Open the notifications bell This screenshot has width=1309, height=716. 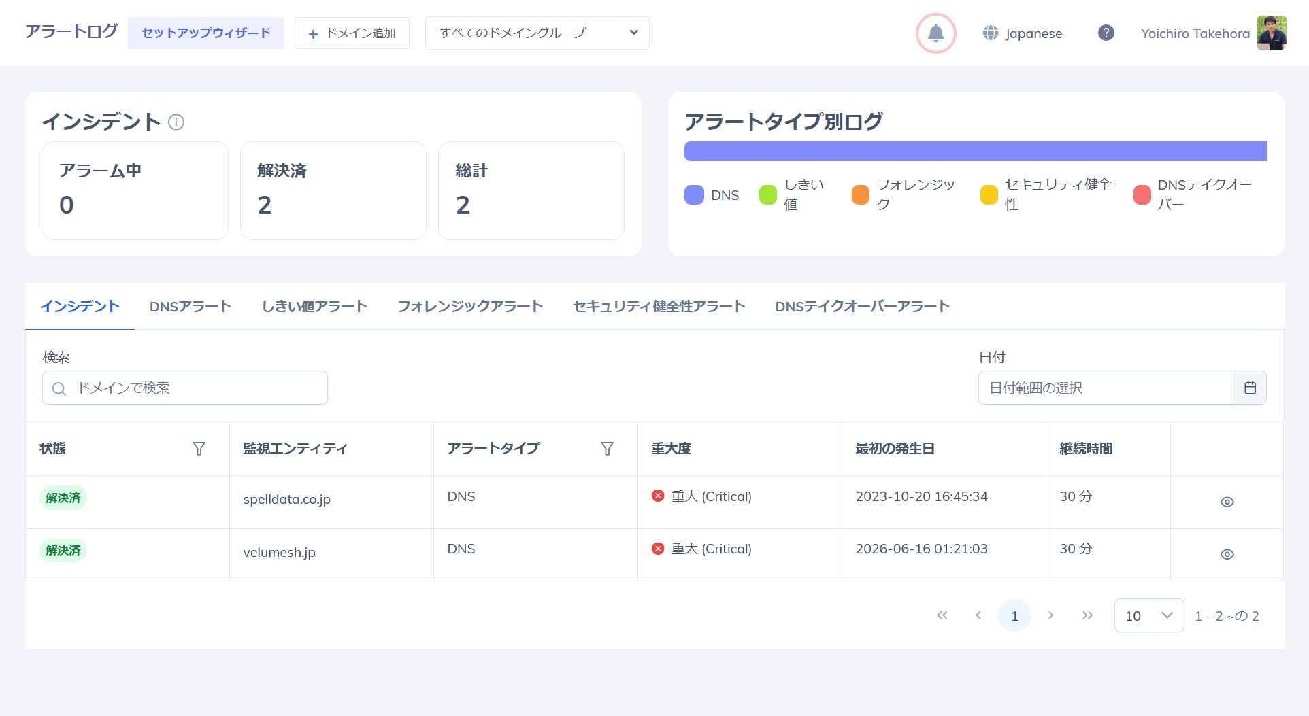[935, 33]
